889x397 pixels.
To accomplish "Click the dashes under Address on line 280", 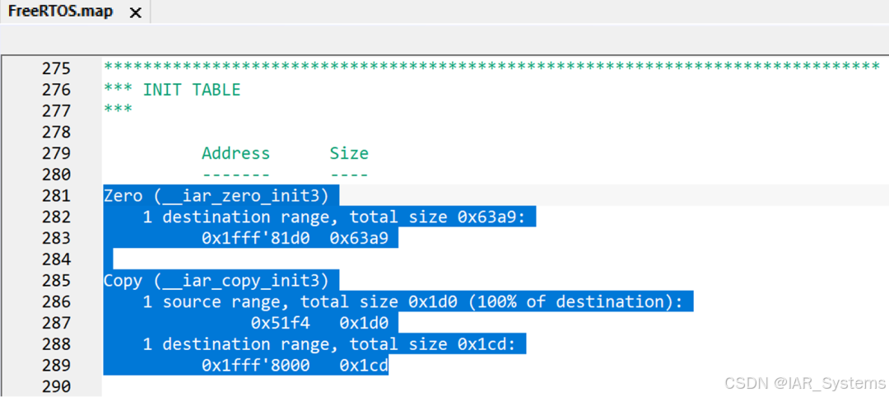I will point(236,175).
